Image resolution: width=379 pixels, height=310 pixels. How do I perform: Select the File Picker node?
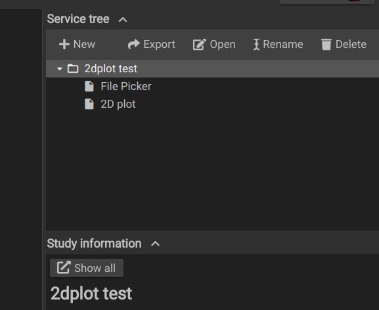125,87
